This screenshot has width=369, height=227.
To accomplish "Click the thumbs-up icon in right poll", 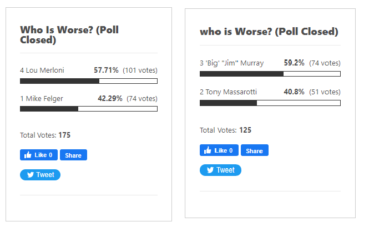I will 206,150.
